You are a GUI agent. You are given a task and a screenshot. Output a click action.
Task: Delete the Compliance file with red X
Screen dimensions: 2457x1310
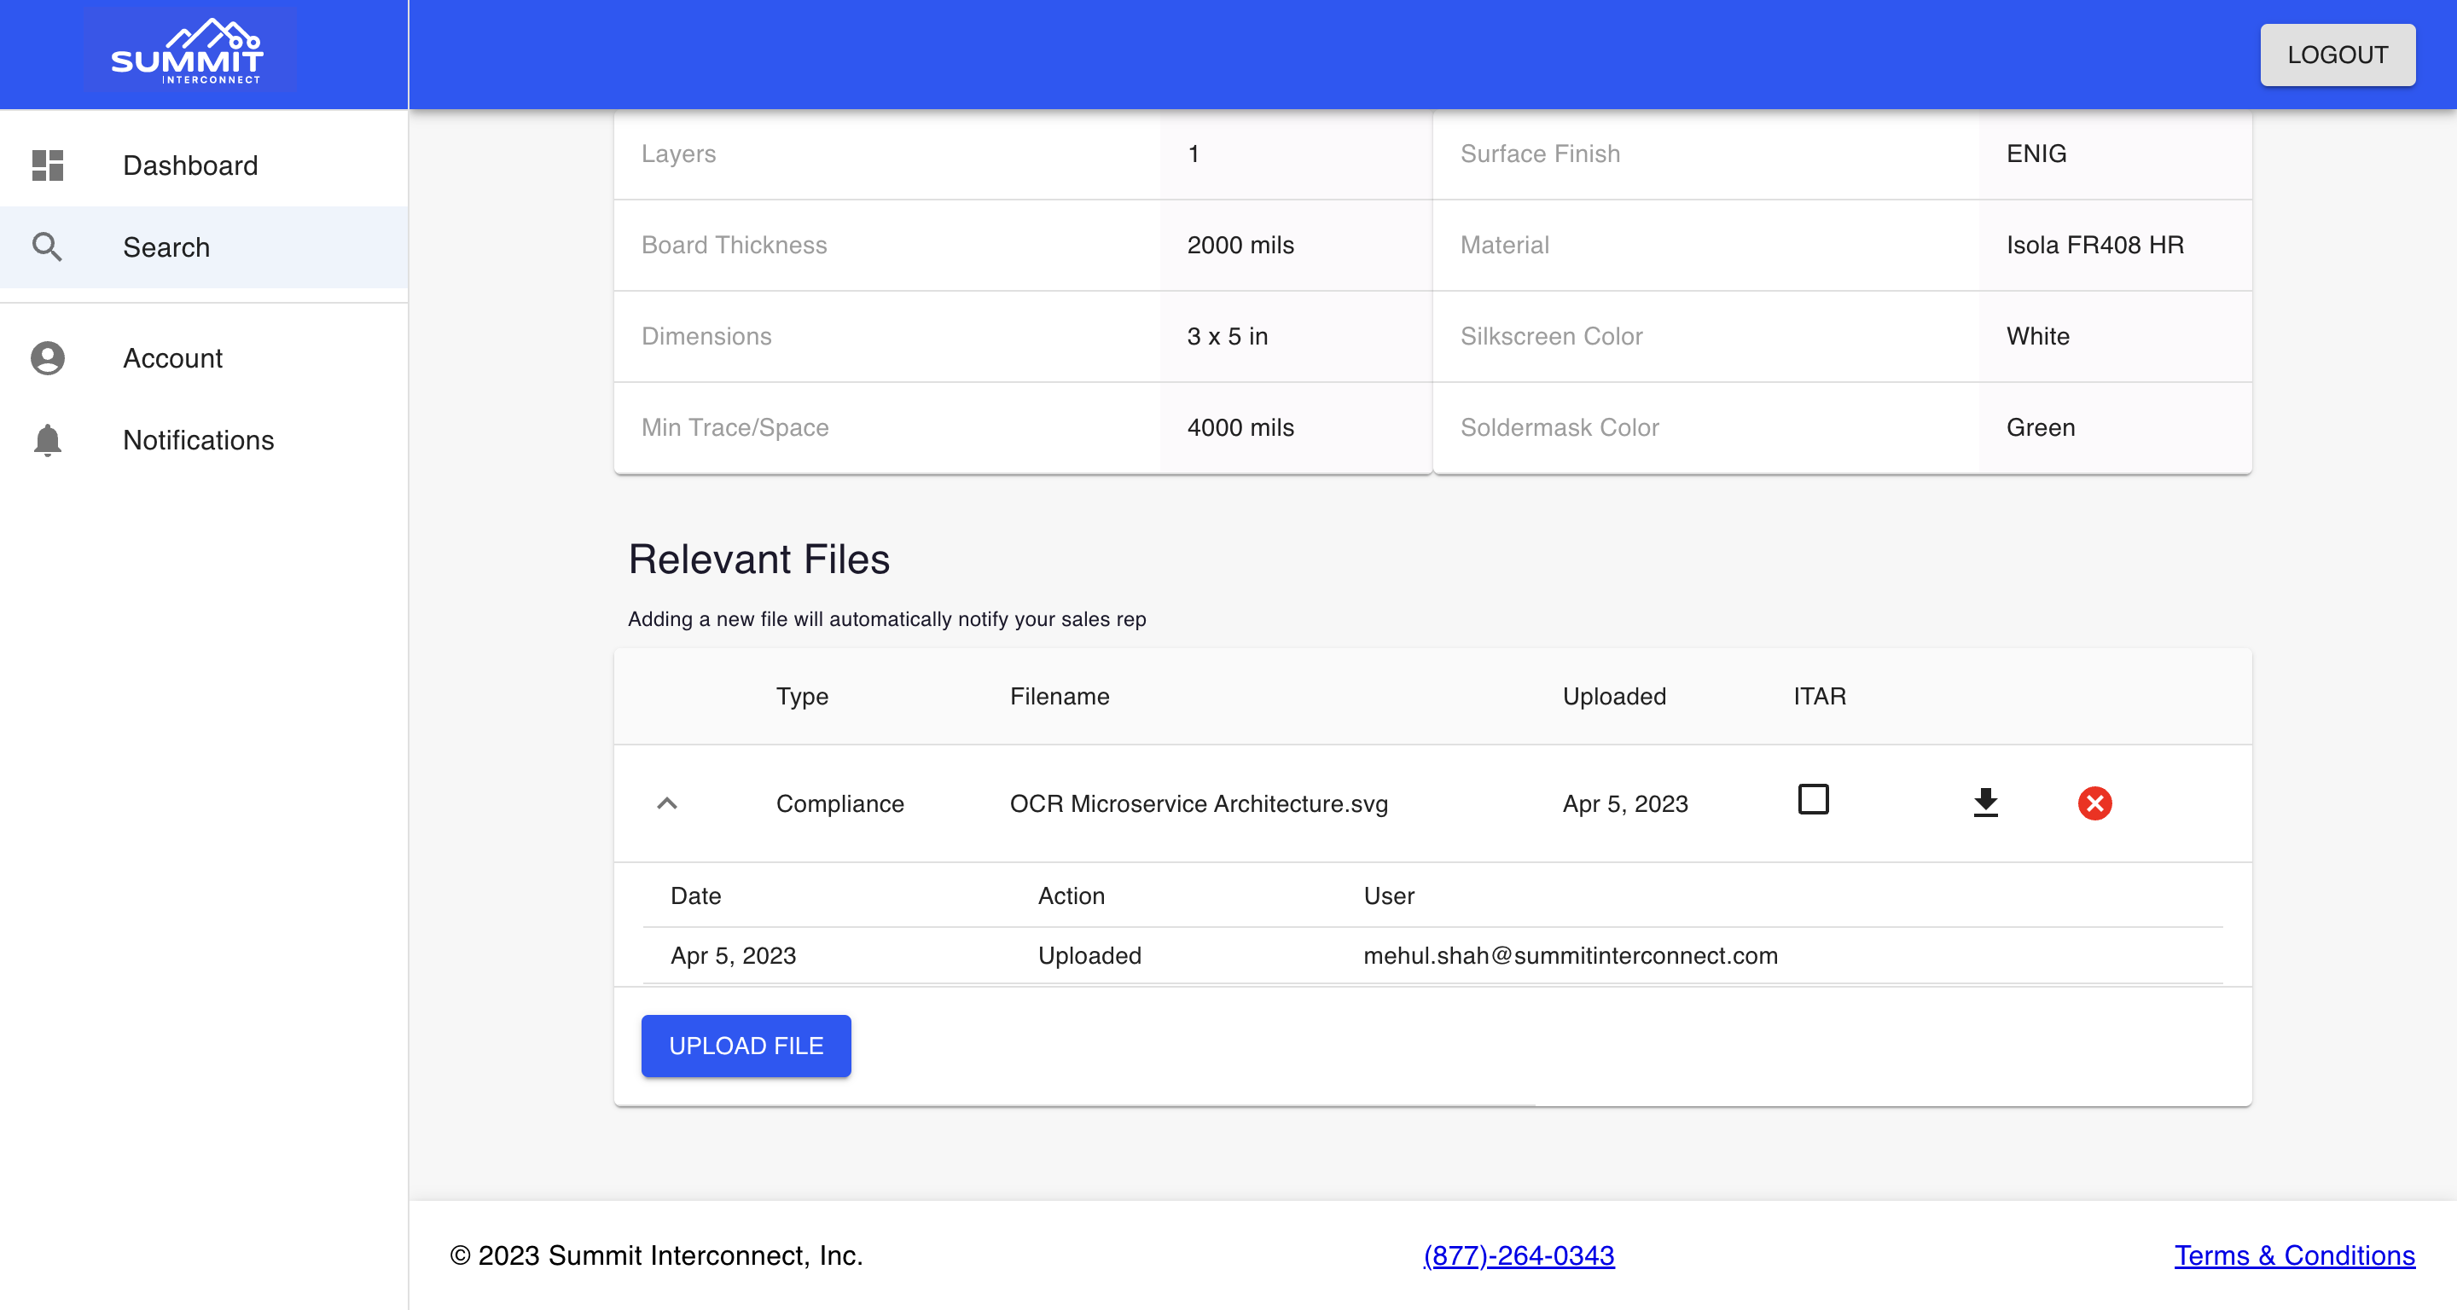[x=2094, y=803]
